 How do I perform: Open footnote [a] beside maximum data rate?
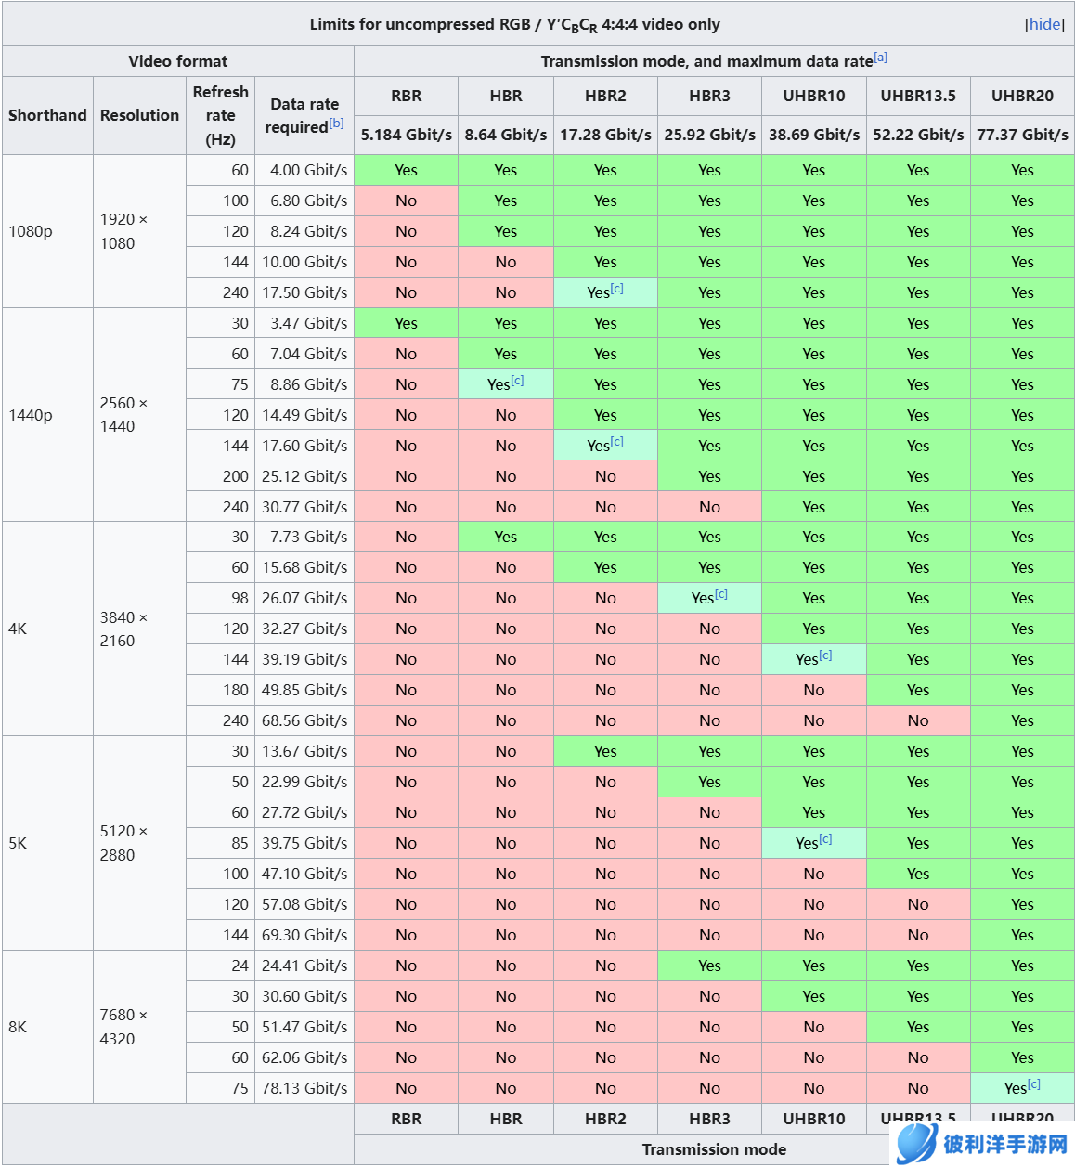(x=880, y=58)
